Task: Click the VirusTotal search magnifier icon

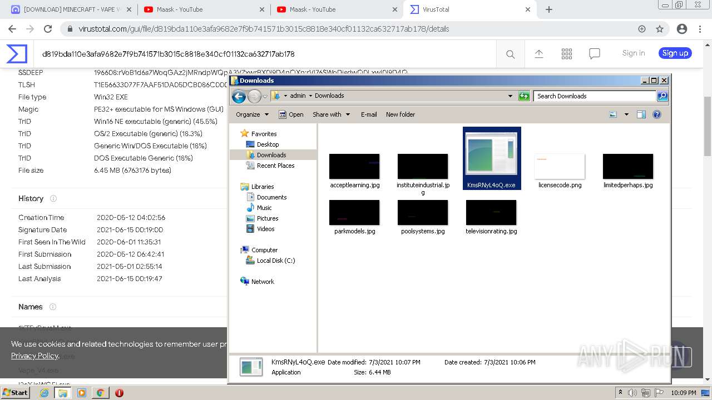Action: [x=510, y=54]
